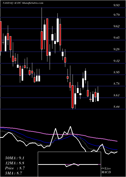Click the <<Live MACD label
The image size is (126, 177).
[x=106, y=170]
